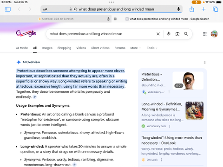Open the AA reader and text size menu
The image size is (223, 167).
tap(45, 9)
